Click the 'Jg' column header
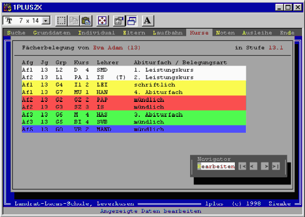The height and width of the screenshot is (217, 305). tap(44, 63)
